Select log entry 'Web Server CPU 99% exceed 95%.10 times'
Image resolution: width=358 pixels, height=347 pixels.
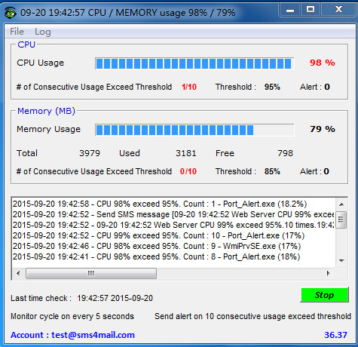pos(173,225)
